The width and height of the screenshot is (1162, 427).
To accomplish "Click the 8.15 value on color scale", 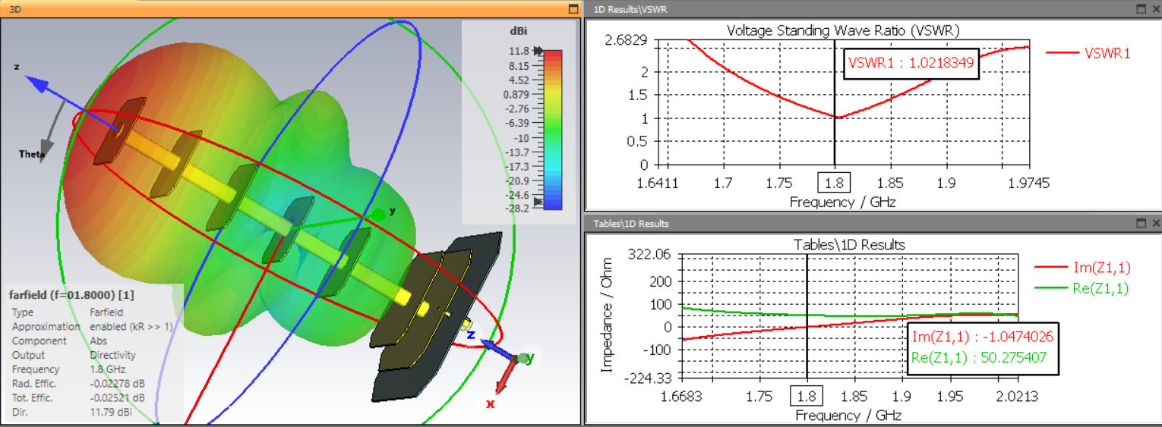I will click(x=519, y=65).
